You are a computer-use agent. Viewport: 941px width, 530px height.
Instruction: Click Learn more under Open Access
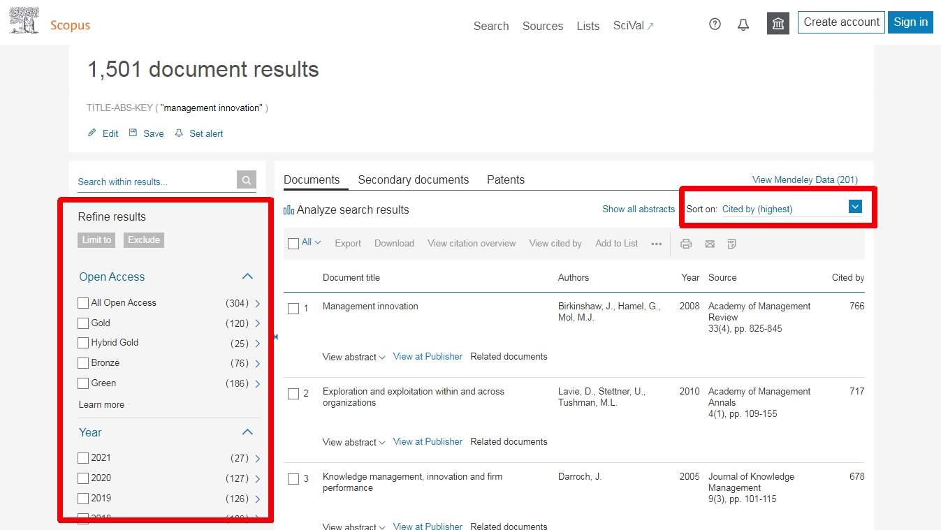[101, 405]
